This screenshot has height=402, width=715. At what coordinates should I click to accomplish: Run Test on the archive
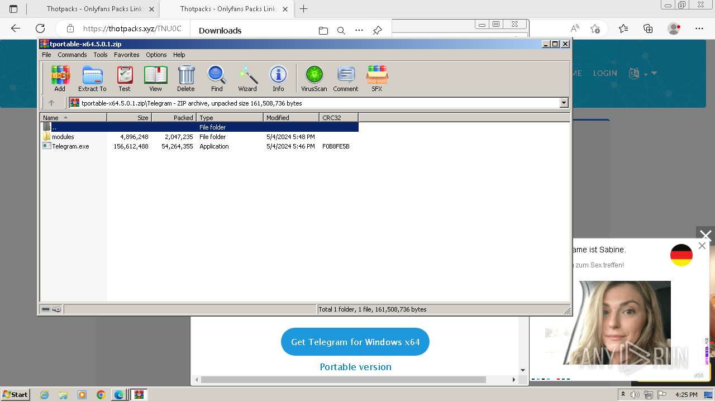(x=125, y=78)
